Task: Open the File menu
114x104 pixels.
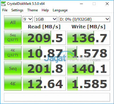Action: [x=5, y=10]
